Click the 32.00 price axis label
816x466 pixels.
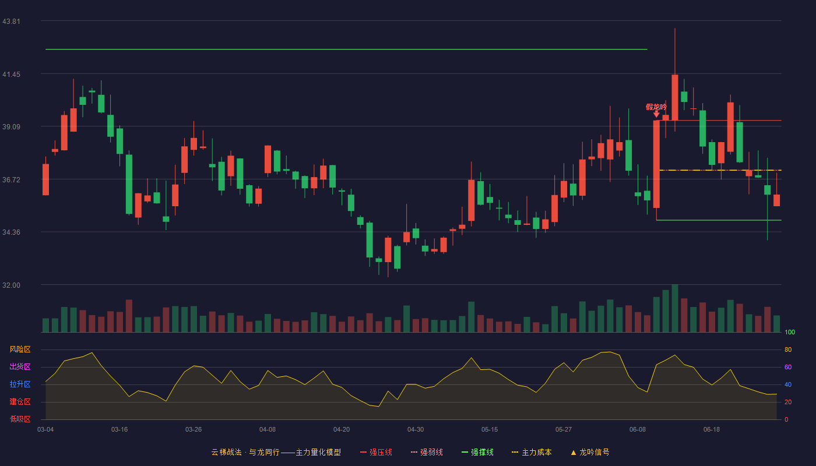pos(11,285)
